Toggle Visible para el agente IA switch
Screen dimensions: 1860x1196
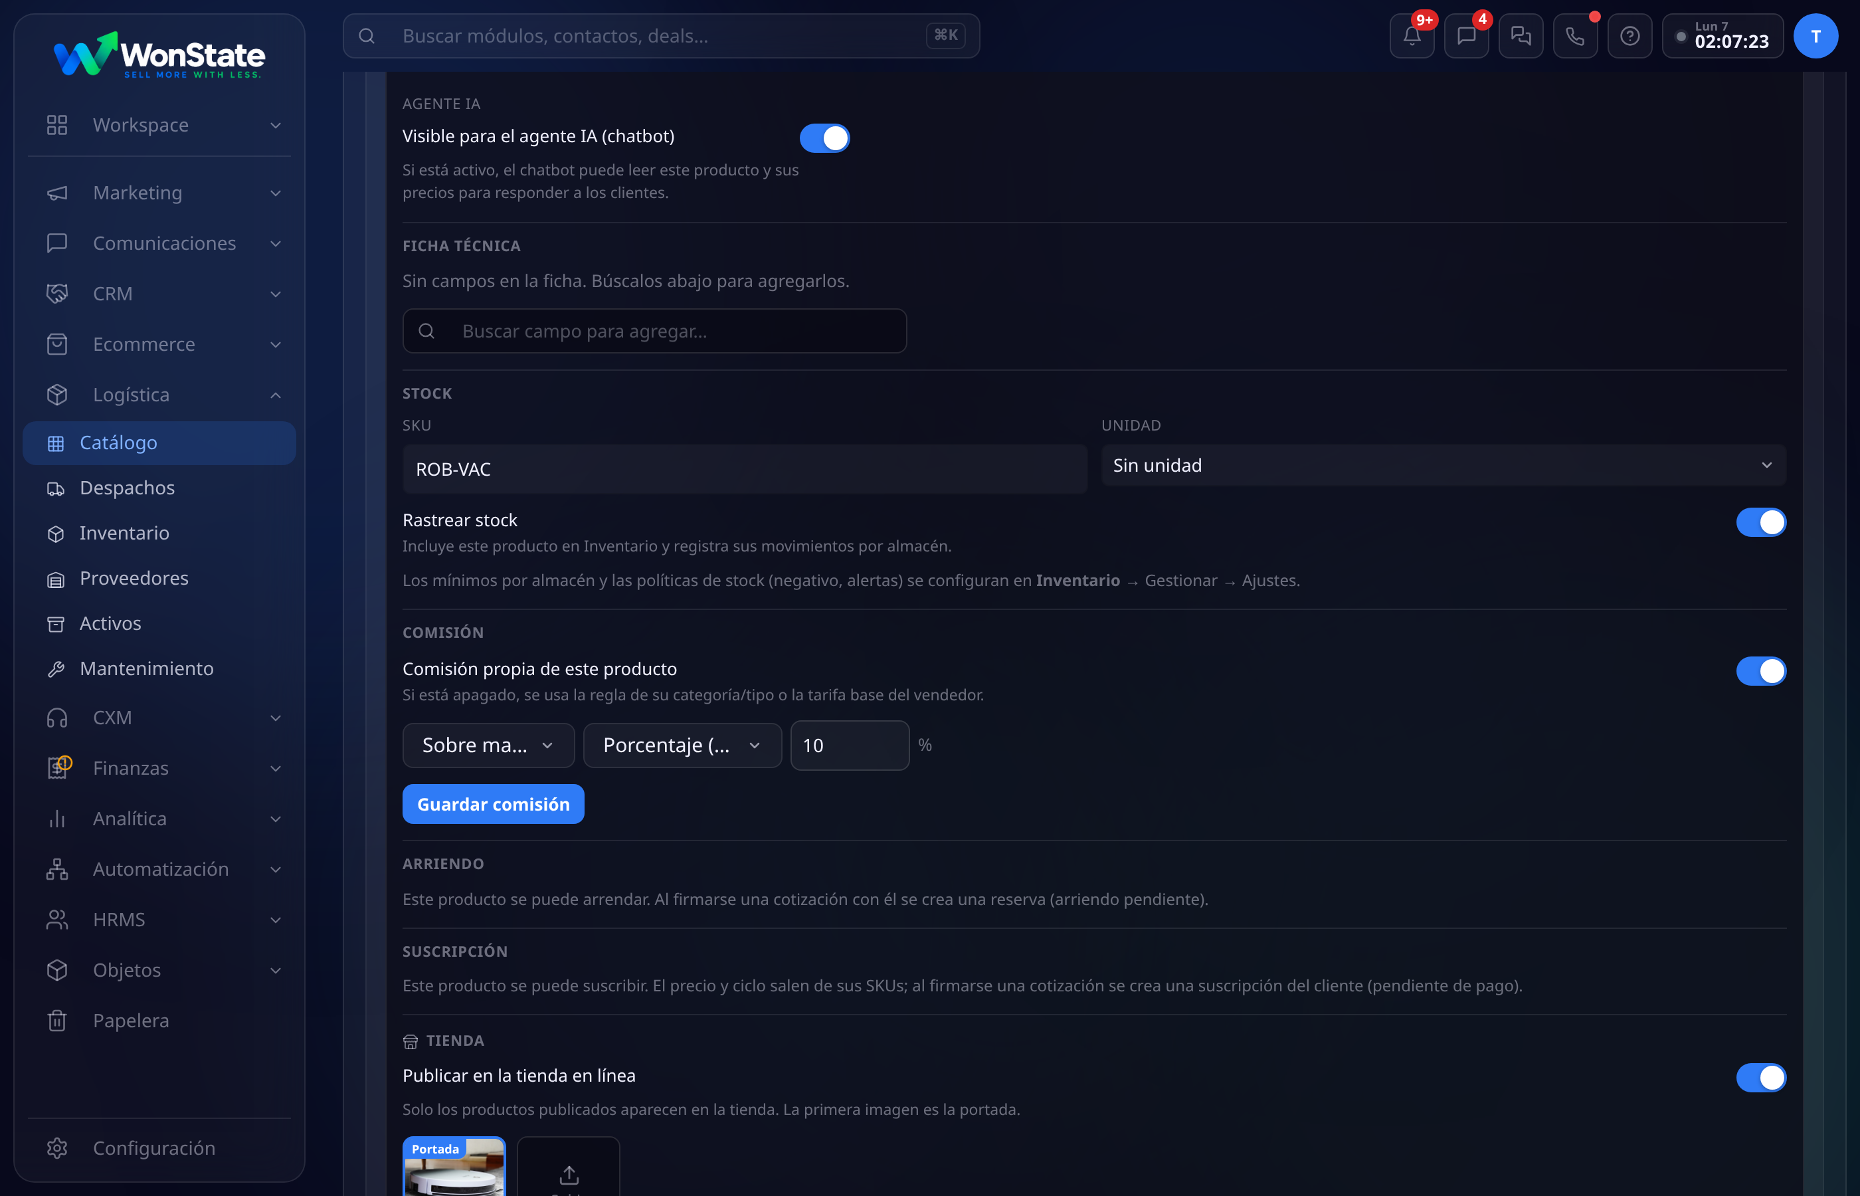coord(824,138)
